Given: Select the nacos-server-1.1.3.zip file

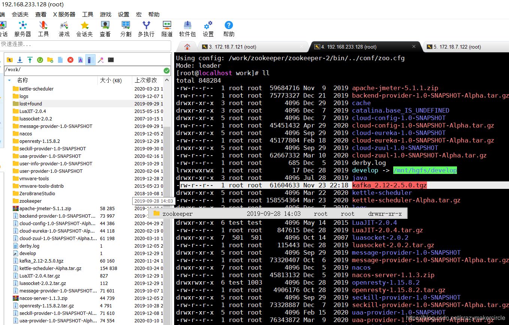Looking at the screenshot, I should 43,298.
